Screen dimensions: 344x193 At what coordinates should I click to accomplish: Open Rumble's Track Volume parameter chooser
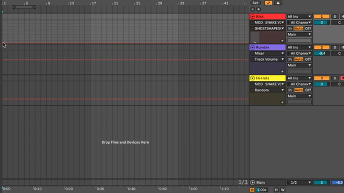(268, 59)
